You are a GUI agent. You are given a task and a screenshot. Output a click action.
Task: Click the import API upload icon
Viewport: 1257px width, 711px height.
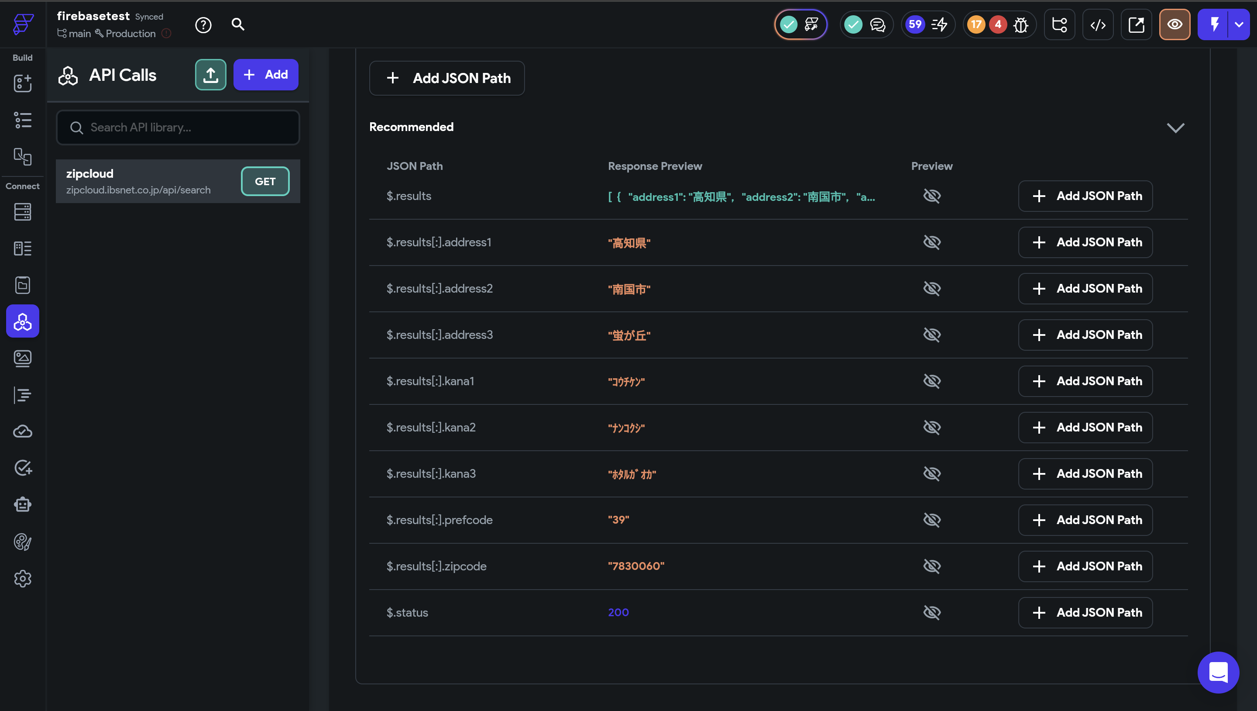coord(210,75)
